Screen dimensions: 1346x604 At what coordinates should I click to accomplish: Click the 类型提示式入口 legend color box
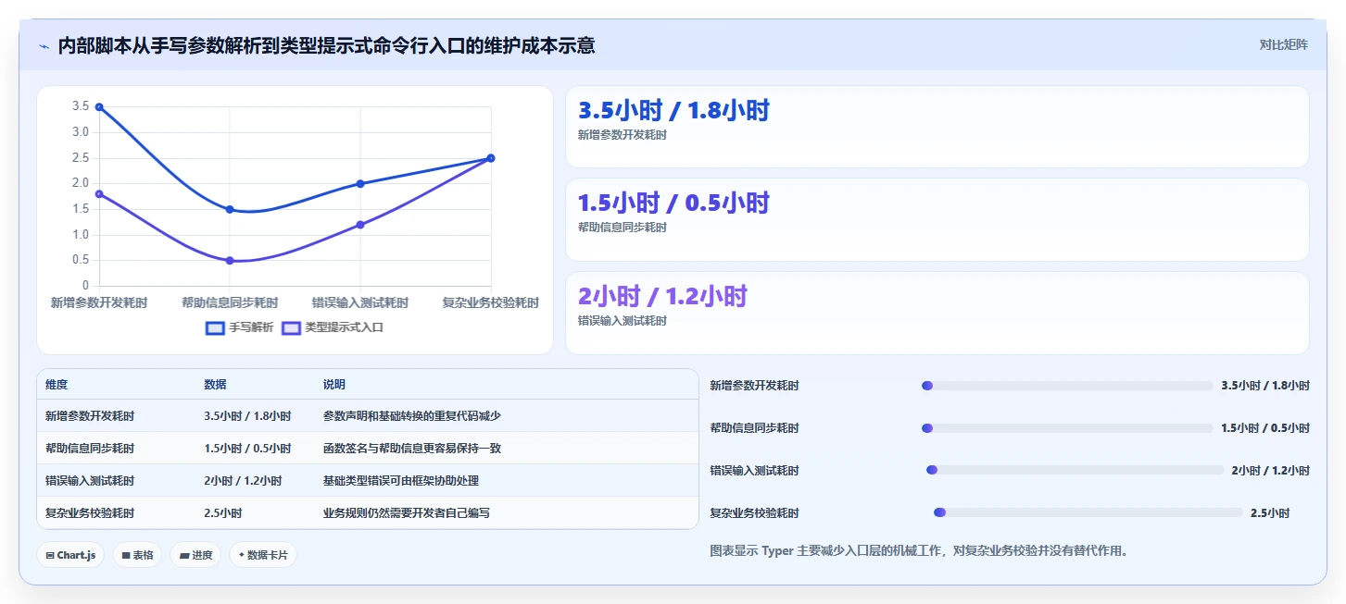291,327
